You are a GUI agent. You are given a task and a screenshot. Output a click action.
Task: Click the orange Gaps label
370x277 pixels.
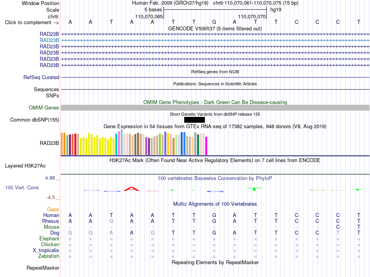(53, 210)
